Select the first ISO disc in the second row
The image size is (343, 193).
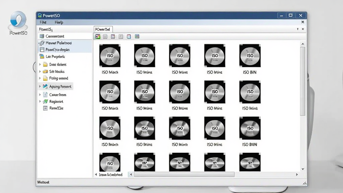click(x=110, y=92)
